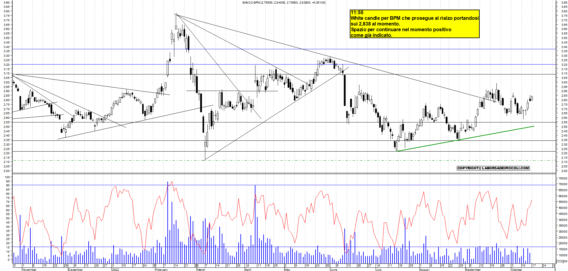Click the 'March' month label
568x271 pixels.
201,269
